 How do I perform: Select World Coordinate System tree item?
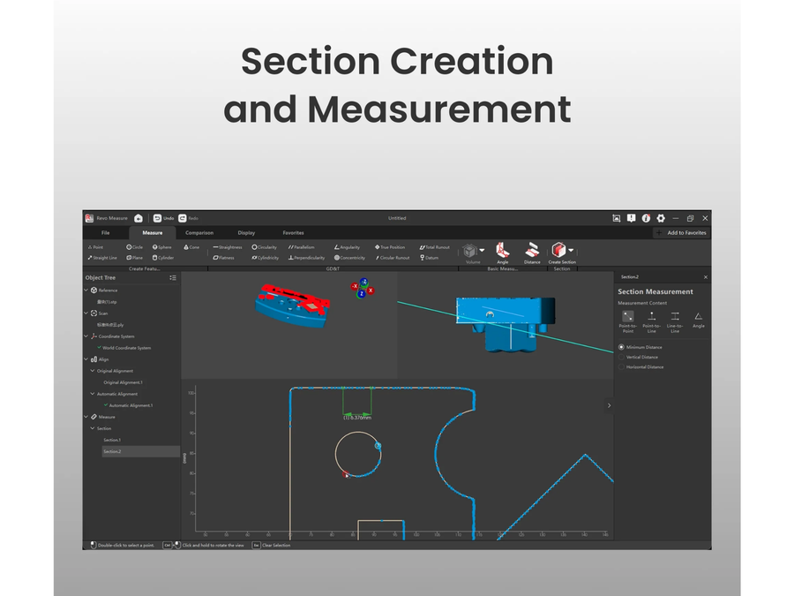point(126,348)
